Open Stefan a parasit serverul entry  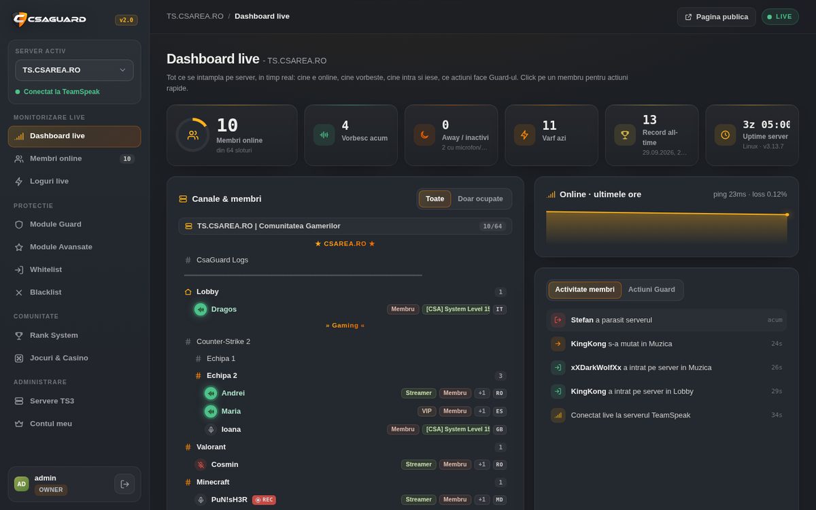click(666, 320)
